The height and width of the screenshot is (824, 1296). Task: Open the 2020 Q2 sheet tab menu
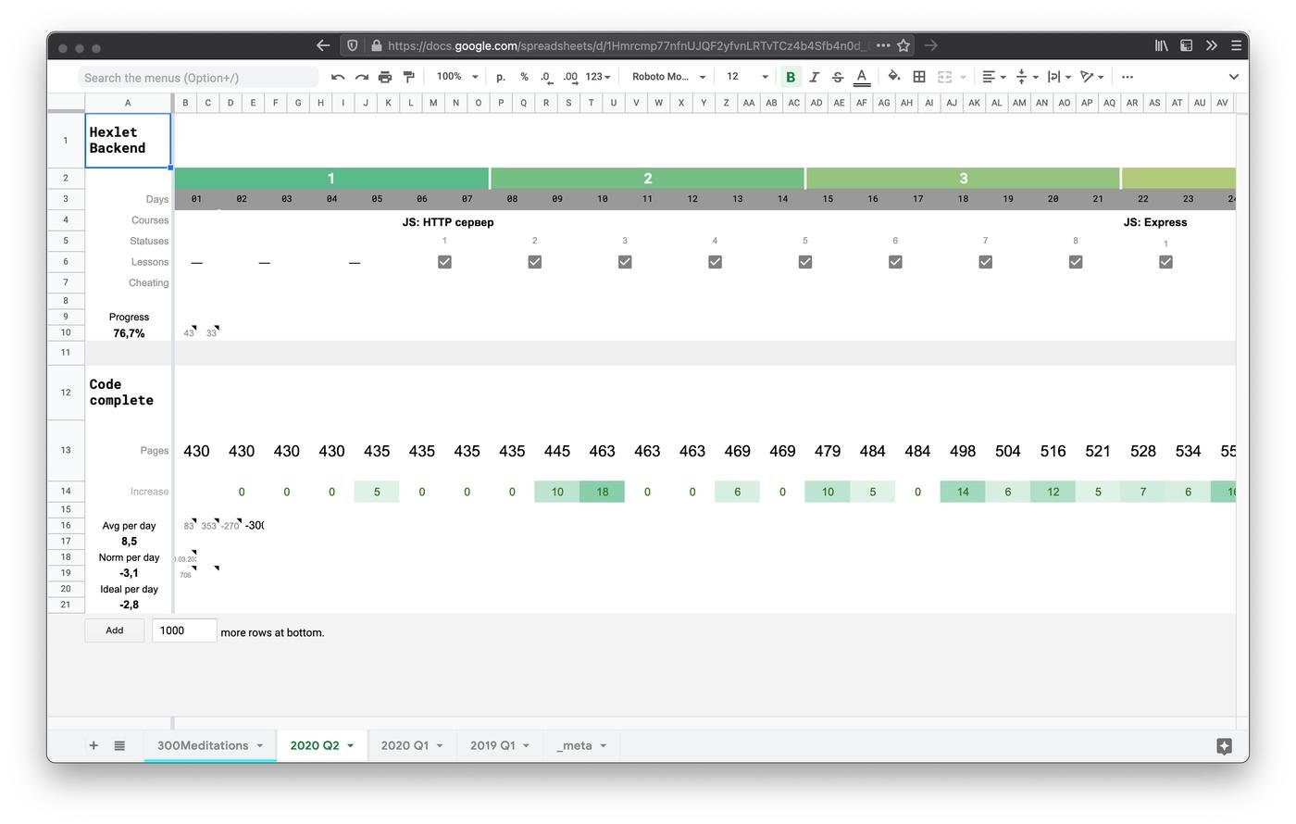click(350, 744)
